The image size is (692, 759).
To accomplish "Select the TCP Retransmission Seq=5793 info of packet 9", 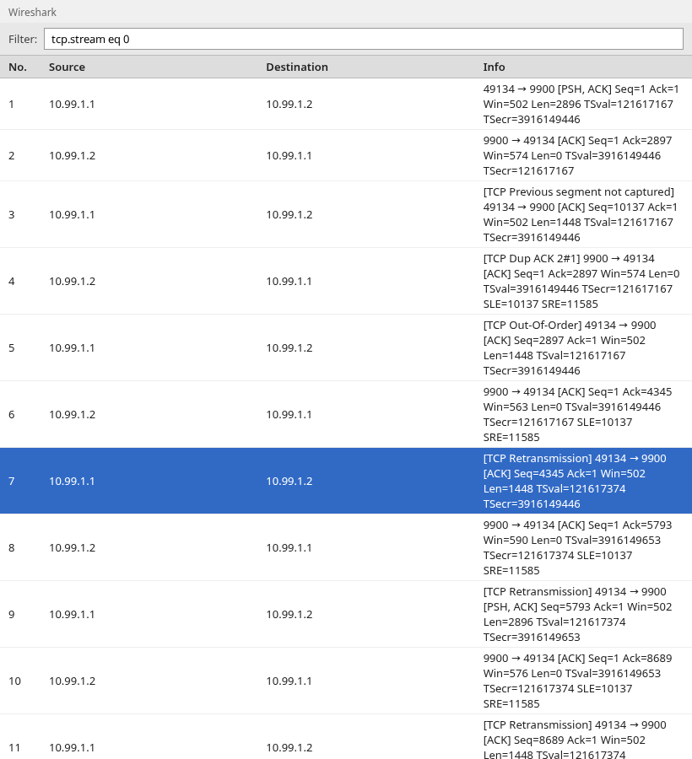I will pyautogui.click(x=578, y=614).
